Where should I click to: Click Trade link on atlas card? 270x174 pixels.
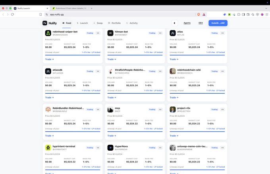pos(174,59)
